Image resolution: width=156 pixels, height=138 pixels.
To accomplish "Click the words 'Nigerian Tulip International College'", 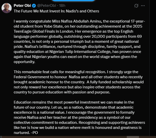I will tap(80, 52).
